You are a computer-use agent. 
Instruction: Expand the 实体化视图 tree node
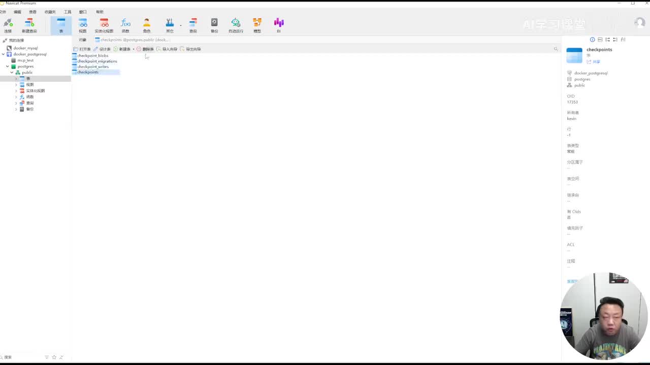[16, 91]
